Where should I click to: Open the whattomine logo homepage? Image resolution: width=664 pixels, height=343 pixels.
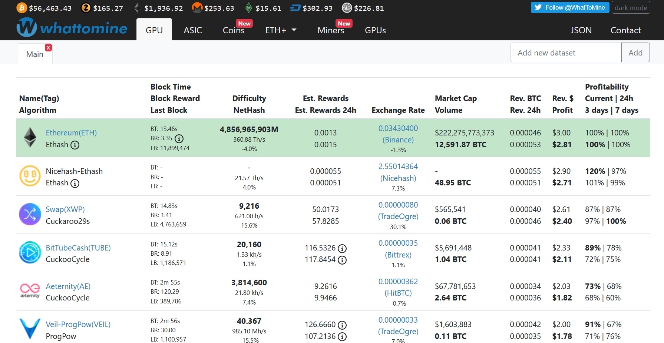point(72,28)
